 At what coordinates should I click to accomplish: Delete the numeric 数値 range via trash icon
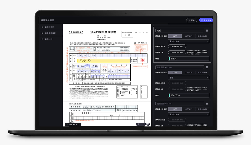pyautogui.click(x=207, y=67)
